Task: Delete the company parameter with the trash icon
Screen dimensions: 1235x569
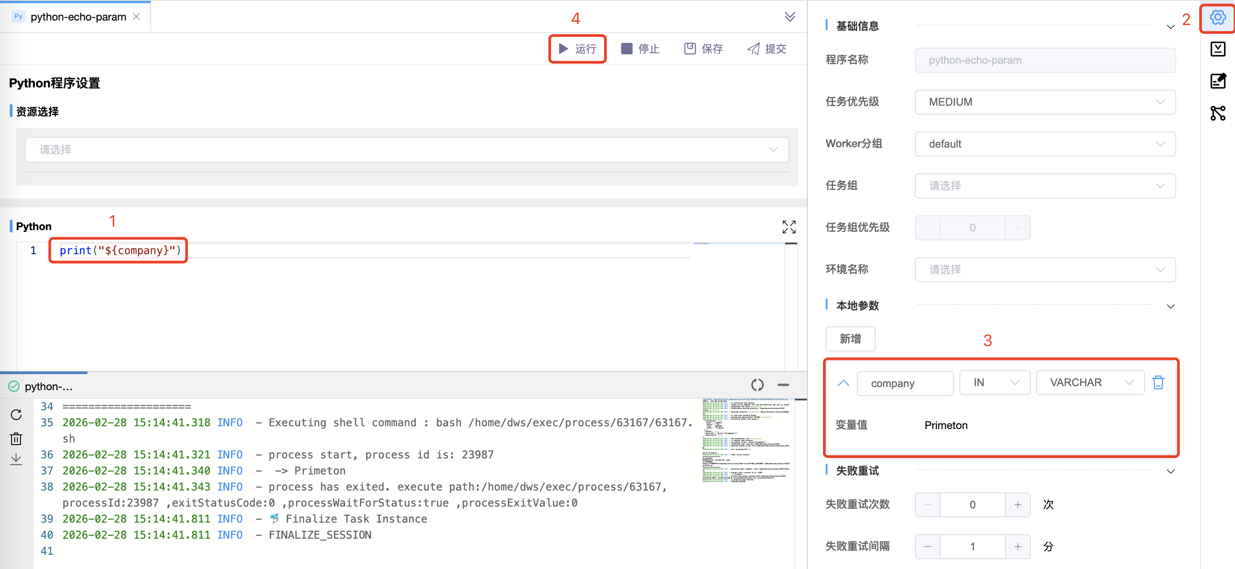Action: pos(1159,382)
